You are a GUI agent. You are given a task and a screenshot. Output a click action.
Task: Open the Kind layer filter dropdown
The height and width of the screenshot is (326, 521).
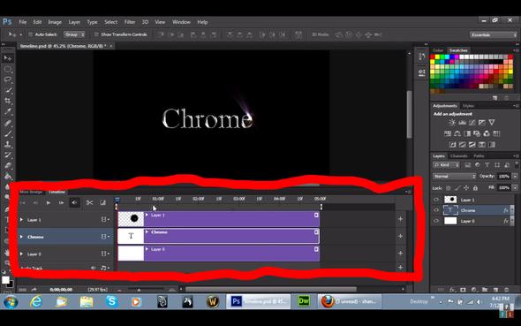[446, 165]
